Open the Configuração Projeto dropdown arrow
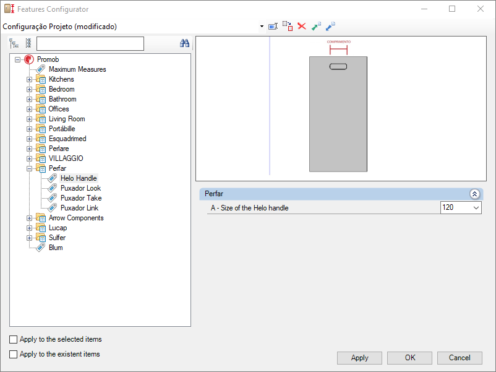Screen dimensions: 496x372 [262, 27]
